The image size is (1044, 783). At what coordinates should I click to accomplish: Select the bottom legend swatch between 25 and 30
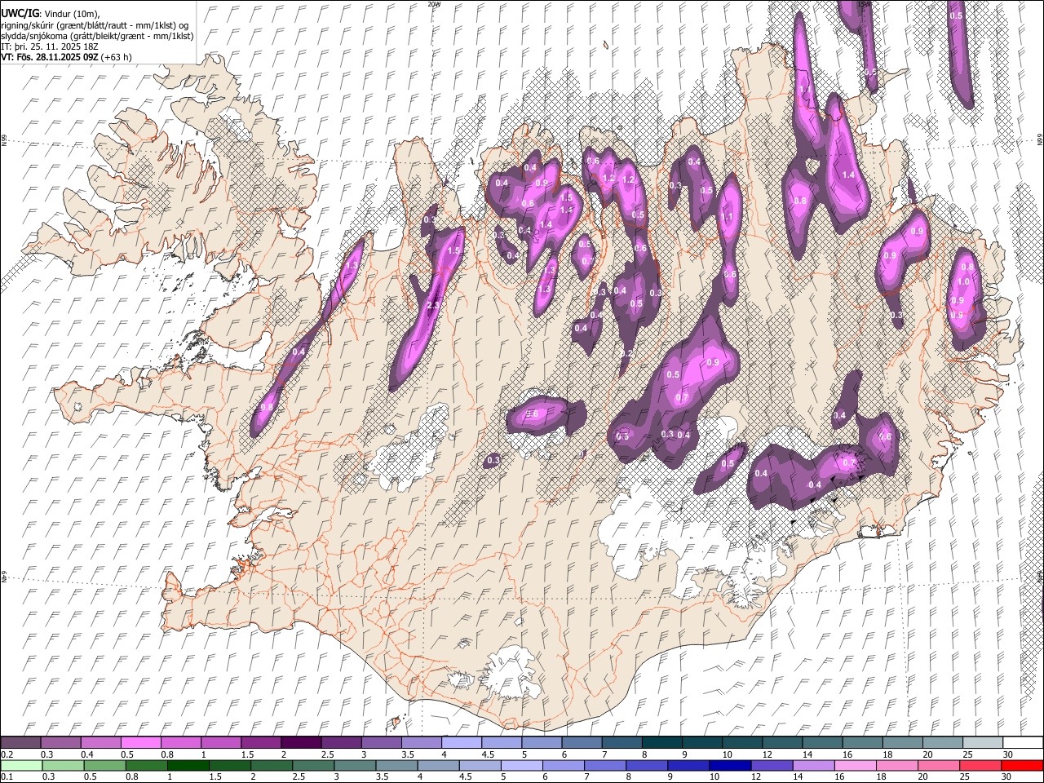pos(980,765)
